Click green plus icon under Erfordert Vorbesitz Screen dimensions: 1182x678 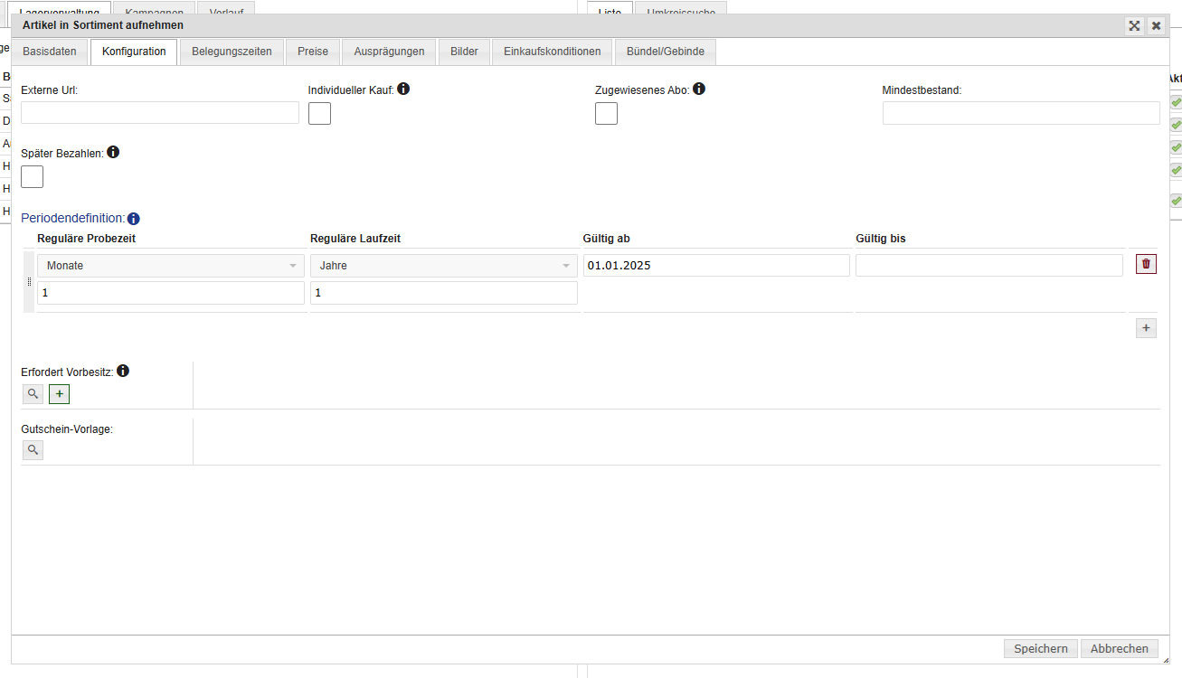pos(59,394)
